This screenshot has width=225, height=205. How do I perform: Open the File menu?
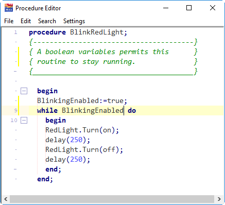click(x=9, y=21)
